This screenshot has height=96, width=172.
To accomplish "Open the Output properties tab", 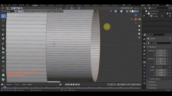I will pos(144,47).
